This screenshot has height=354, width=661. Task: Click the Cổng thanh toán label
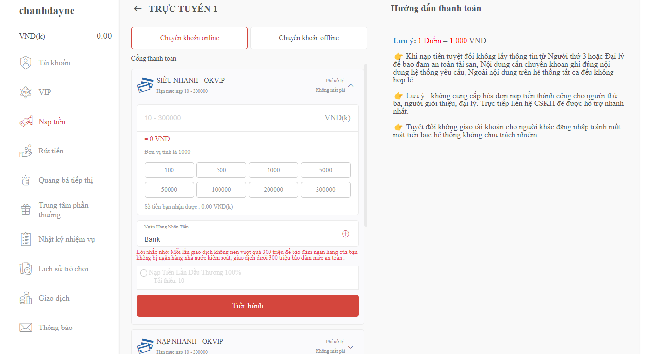pos(154,59)
